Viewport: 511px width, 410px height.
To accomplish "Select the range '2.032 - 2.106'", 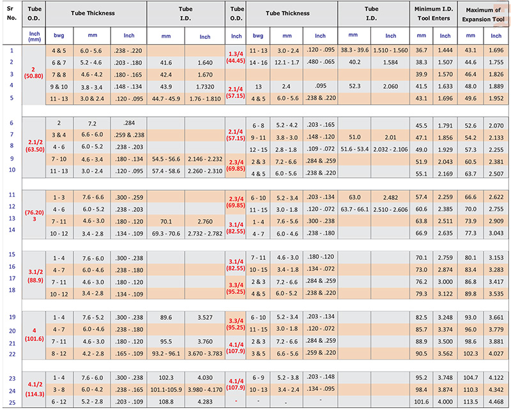I will [390, 149].
